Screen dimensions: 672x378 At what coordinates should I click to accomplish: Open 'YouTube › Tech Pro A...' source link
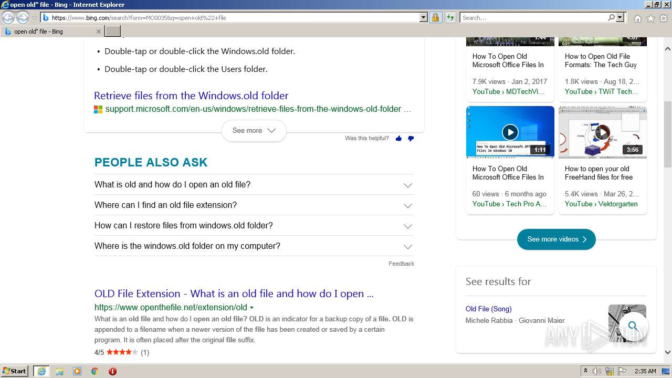[x=509, y=204]
